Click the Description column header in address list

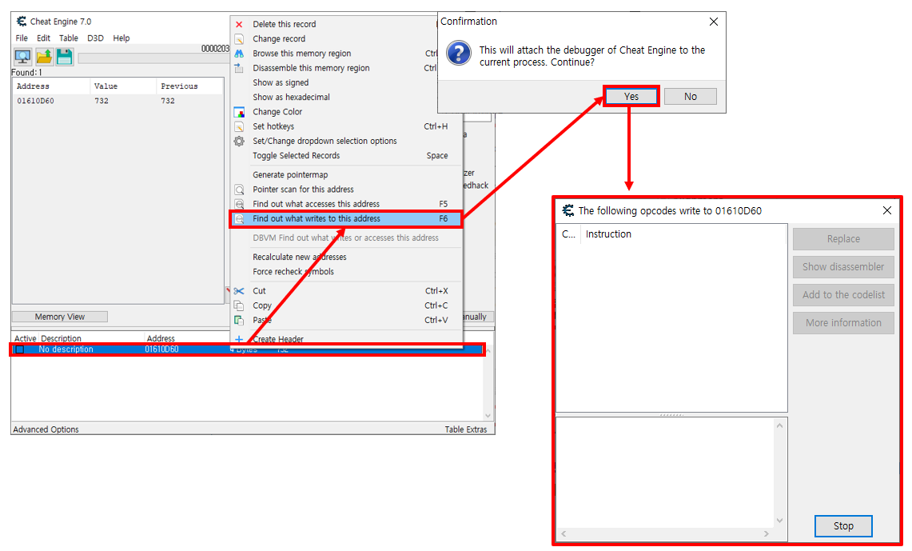click(91, 338)
